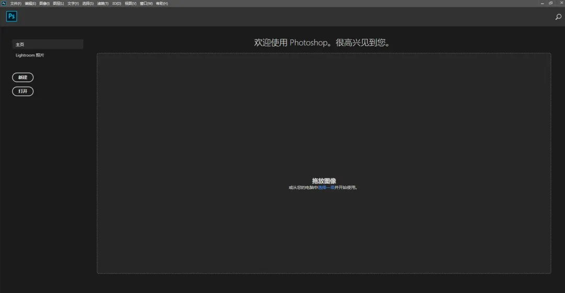Viewport: 565px width, 293px height.
Task: Restore down the Photoshop window
Action: (x=550, y=3)
